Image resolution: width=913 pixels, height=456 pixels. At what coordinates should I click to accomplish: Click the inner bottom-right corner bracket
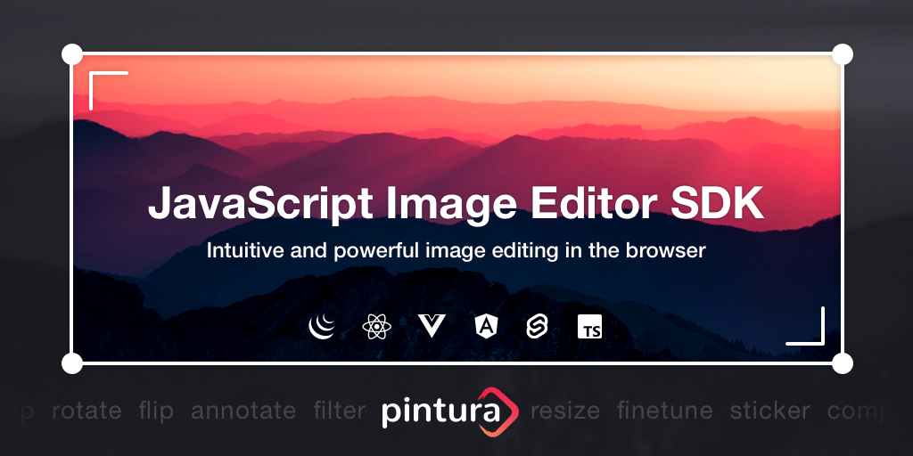pyautogui.click(x=805, y=326)
